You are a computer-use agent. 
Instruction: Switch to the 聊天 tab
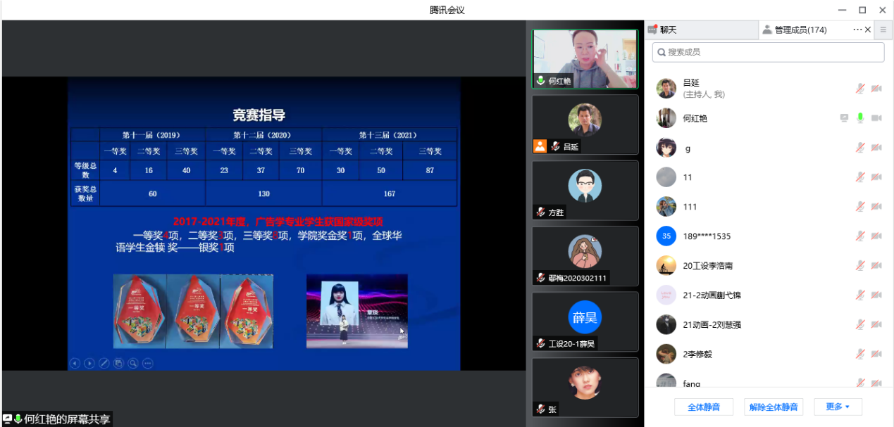(668, 30)
